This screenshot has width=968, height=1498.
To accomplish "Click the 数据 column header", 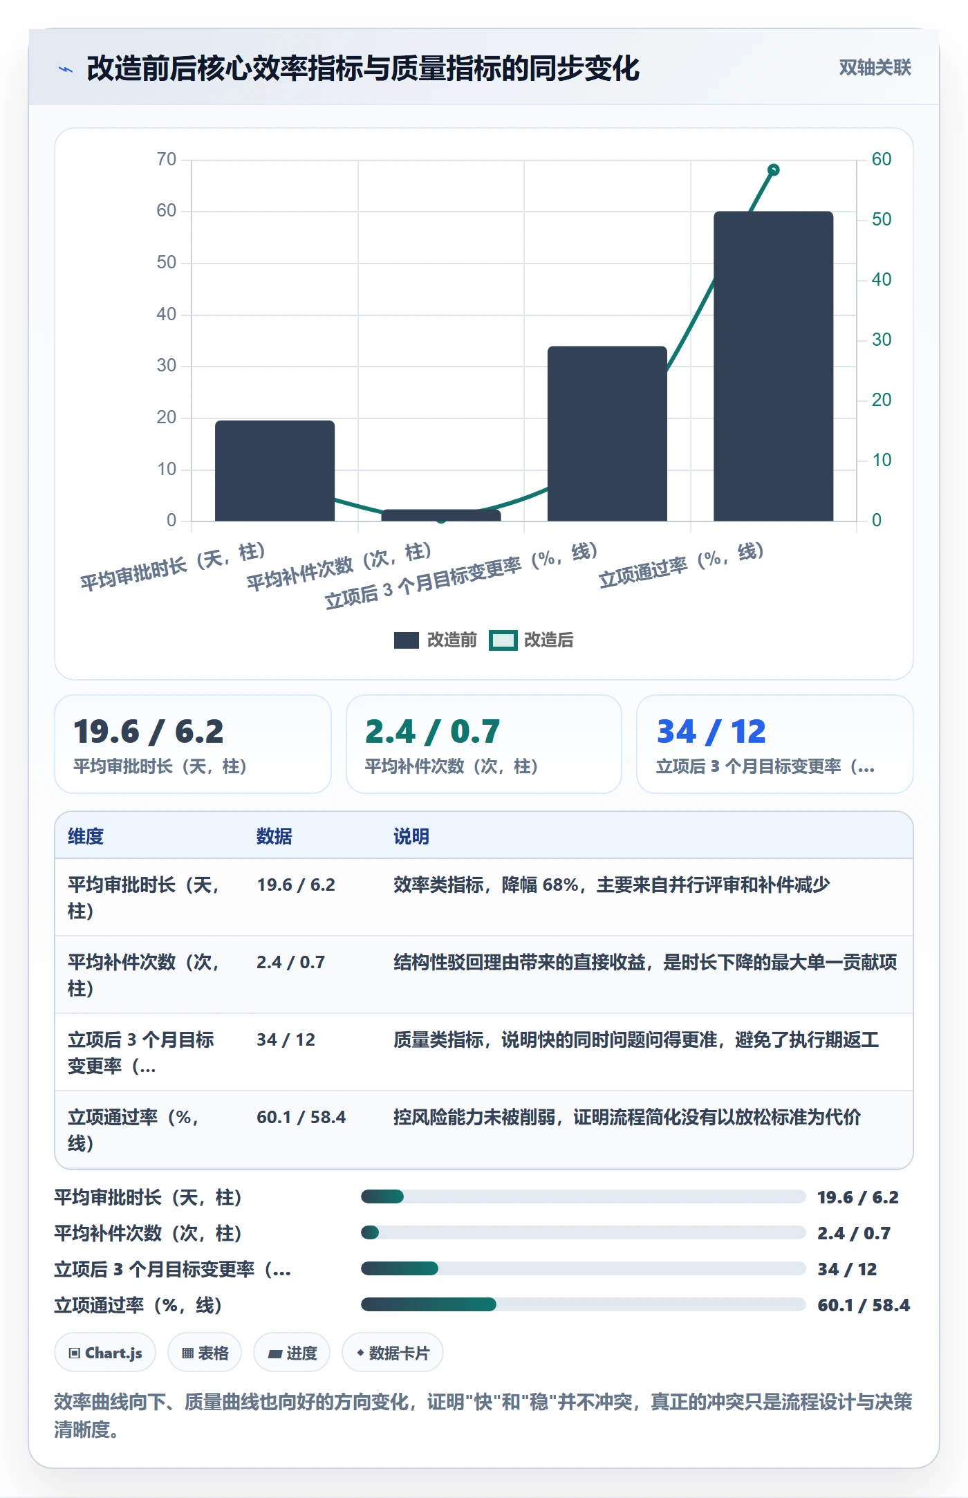I will [x=274, y=836].
